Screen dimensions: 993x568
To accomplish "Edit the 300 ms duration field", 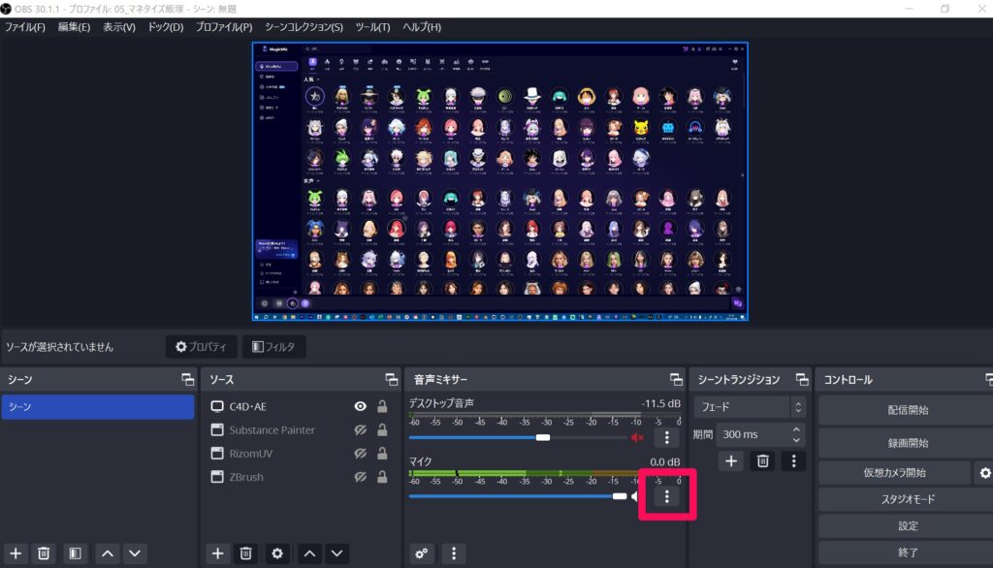I will coord(753,434).
